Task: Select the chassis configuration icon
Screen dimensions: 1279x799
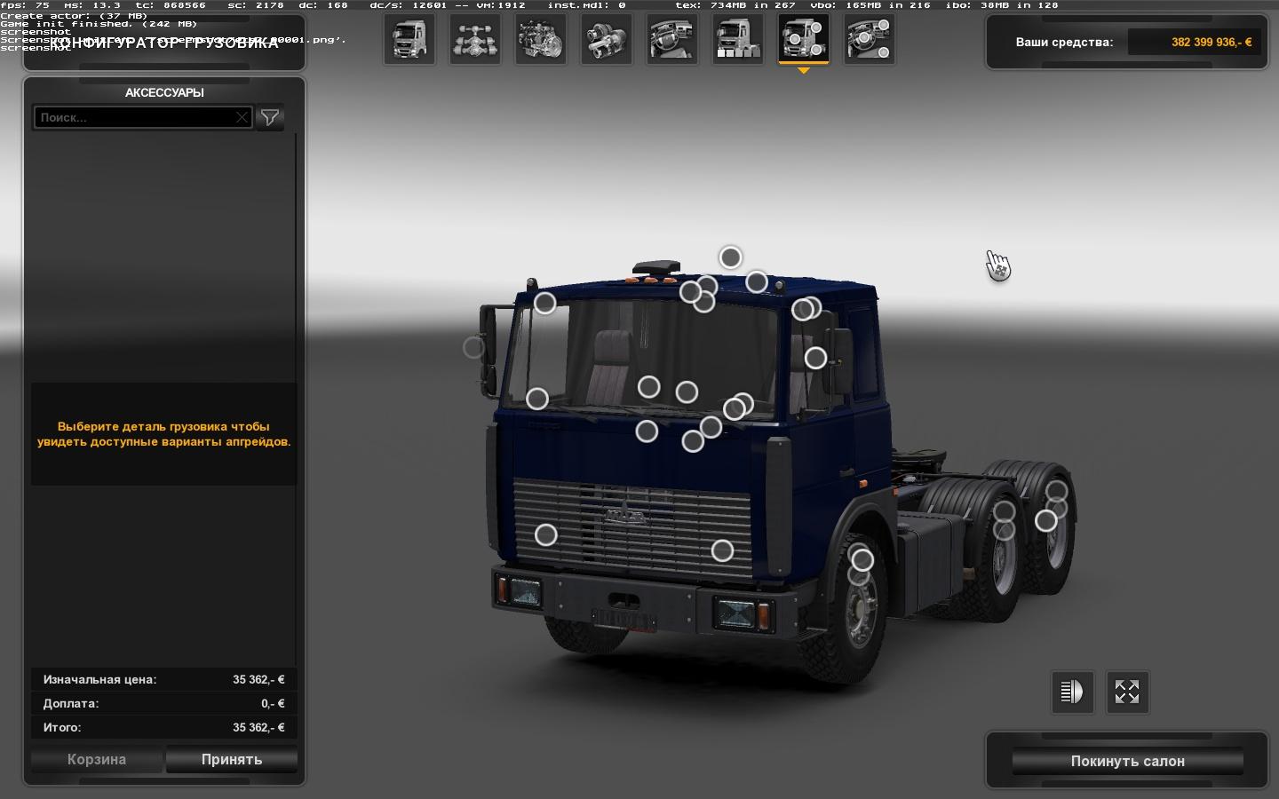Action: [475, 39]
